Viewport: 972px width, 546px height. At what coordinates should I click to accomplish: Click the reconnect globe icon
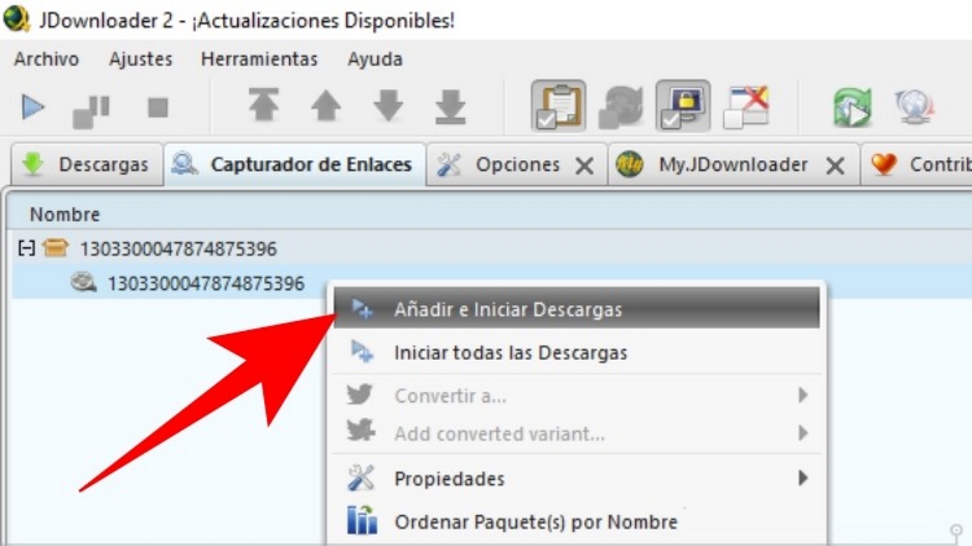pos(914,107)
